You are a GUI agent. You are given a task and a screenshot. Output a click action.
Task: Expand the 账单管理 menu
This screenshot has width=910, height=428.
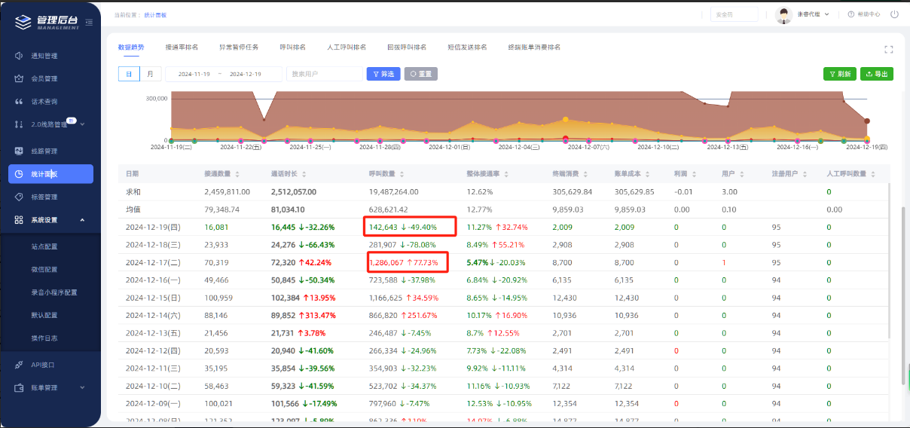(81, 388)
